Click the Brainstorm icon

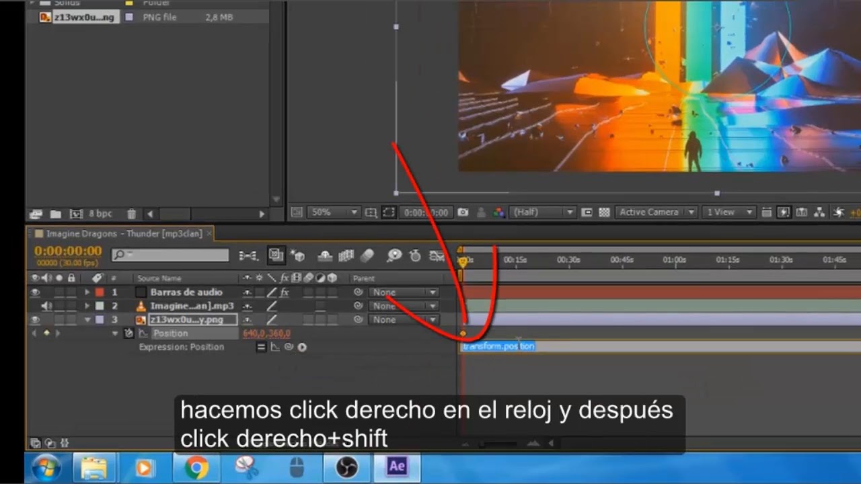(395, 255)
